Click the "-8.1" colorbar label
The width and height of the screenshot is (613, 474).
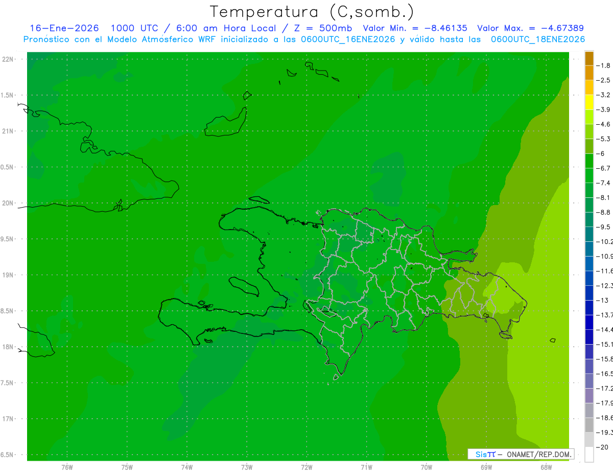coord(603,197)
